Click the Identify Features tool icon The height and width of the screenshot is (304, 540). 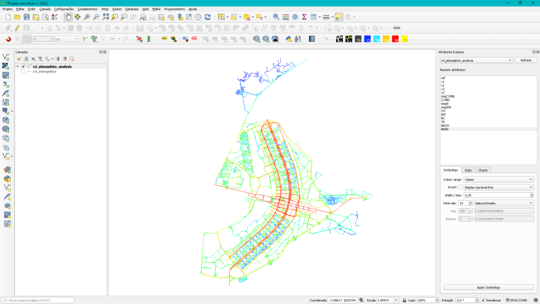pos(276,17)
